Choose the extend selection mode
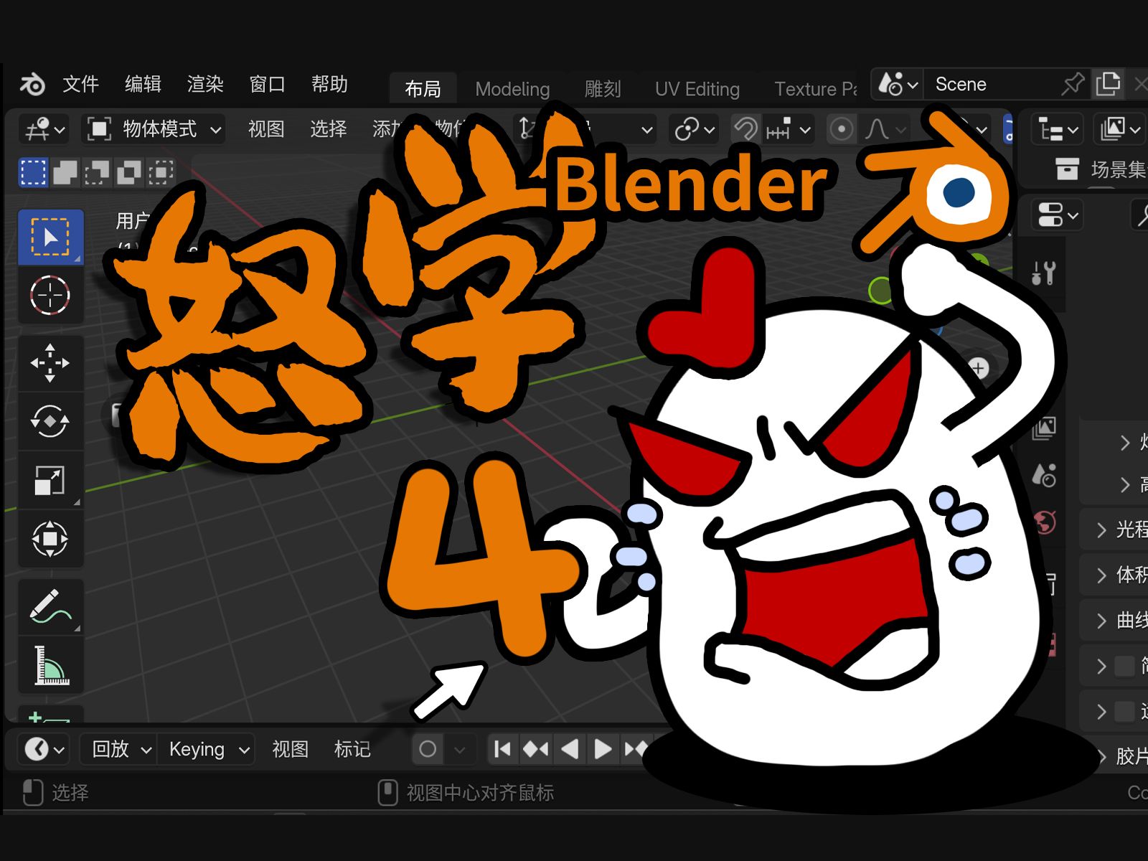 coord(65,173)
